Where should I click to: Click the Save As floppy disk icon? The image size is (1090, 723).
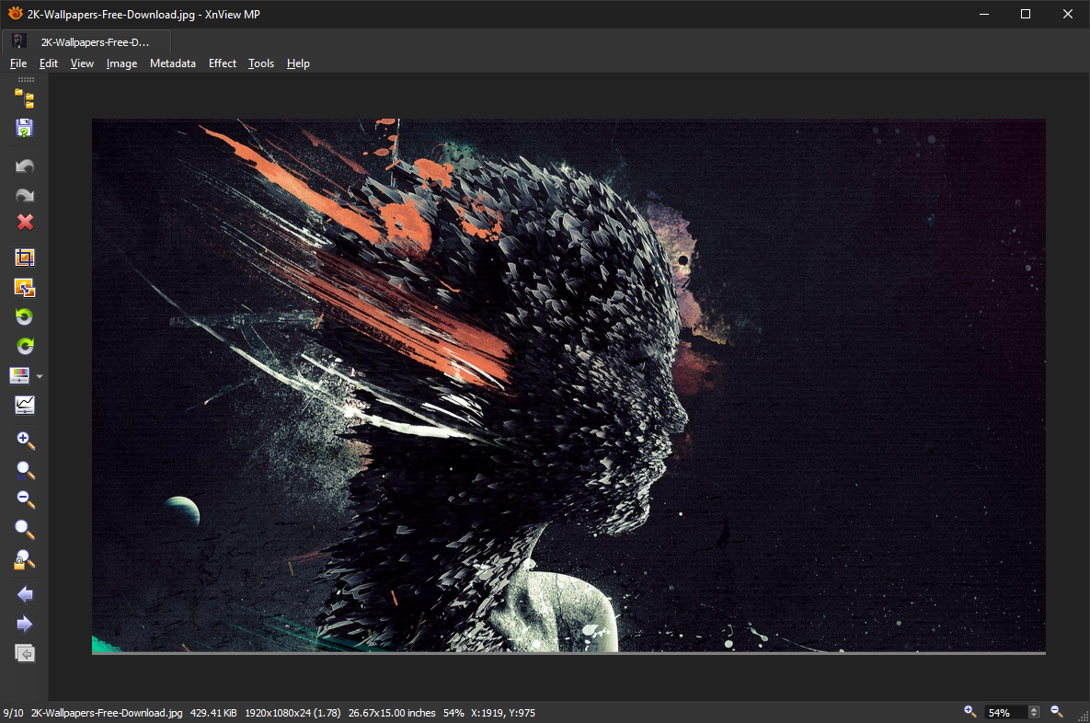pyautogui.click(x=25, y=128)
